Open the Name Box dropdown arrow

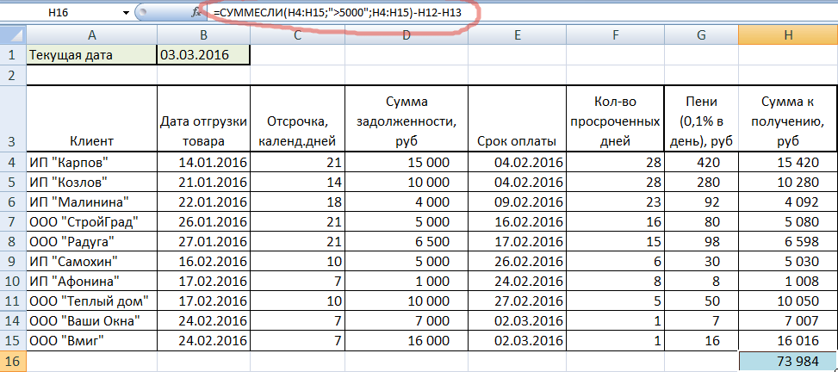[x=126, y=13]
